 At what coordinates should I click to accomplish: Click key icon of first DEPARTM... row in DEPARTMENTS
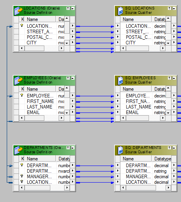tap(22, 165)
